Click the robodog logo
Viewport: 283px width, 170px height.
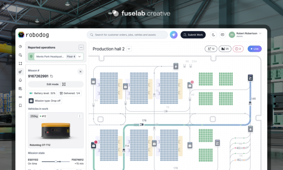pos(34,35)
